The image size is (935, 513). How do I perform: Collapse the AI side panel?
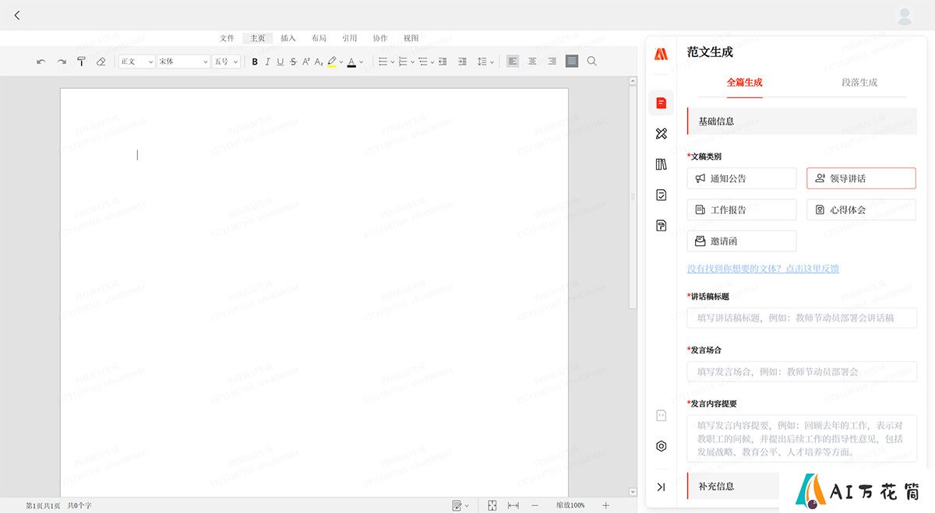coord(661,487)
